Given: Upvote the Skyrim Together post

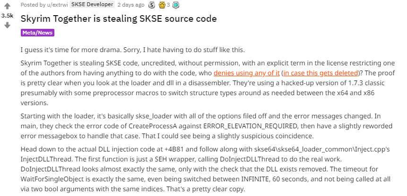Looking at the screenshot, I should tap(7, 6).
